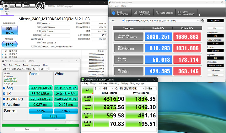
Task: Run the RND4K Q1T1 test
Action: (88, 124)
